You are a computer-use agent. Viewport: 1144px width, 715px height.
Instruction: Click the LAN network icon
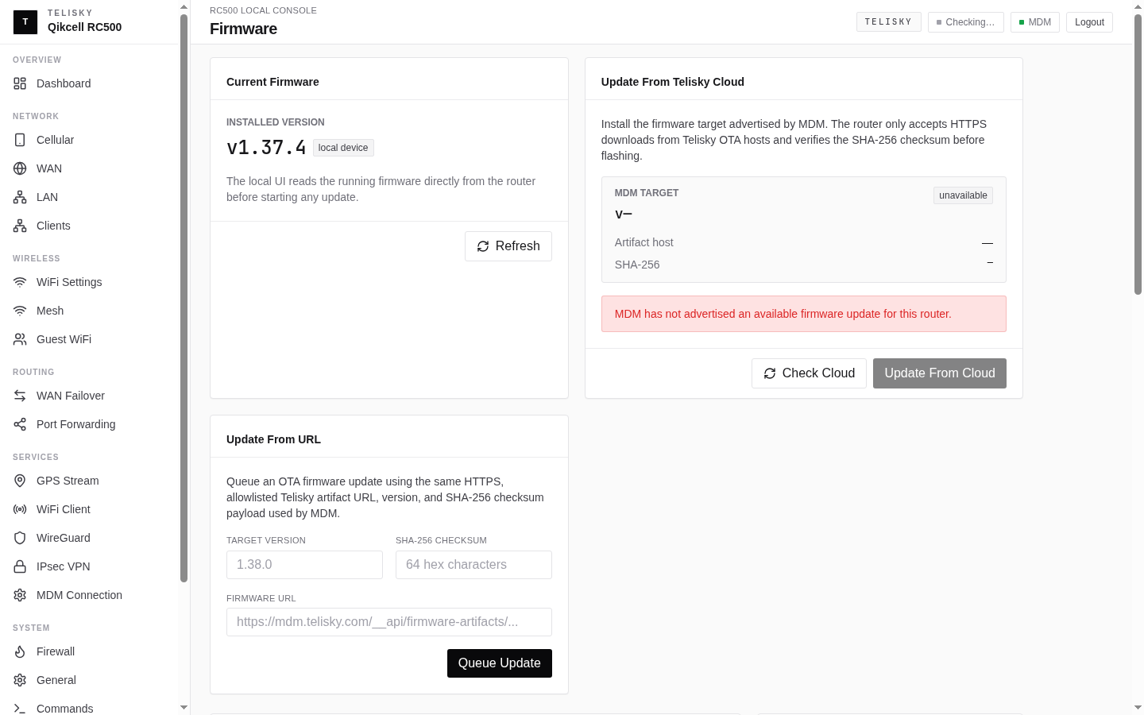point(20,197)
